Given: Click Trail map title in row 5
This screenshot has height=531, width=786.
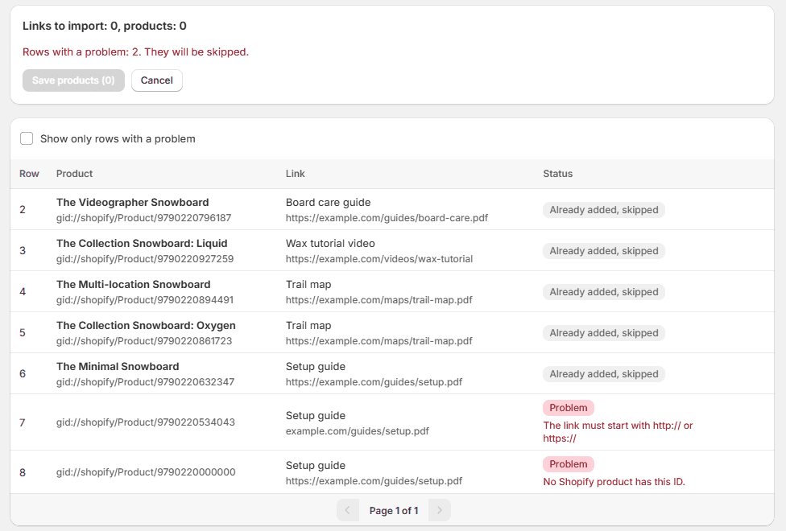Looking at the screenshot, I should coord(308,326).
